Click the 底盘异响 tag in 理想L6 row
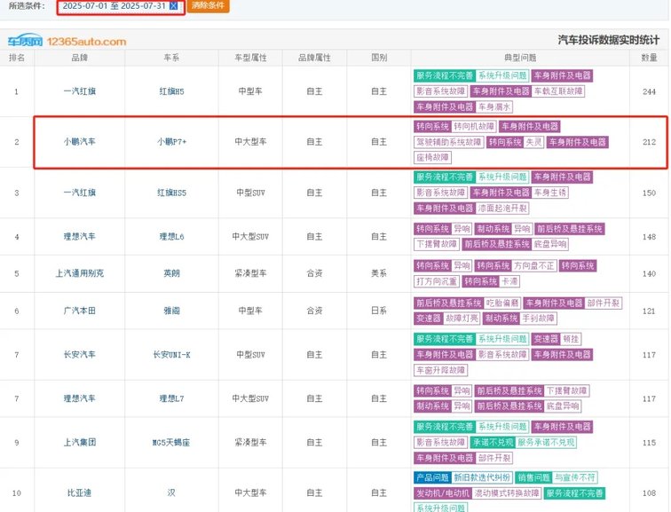 [x=550, y=244]
